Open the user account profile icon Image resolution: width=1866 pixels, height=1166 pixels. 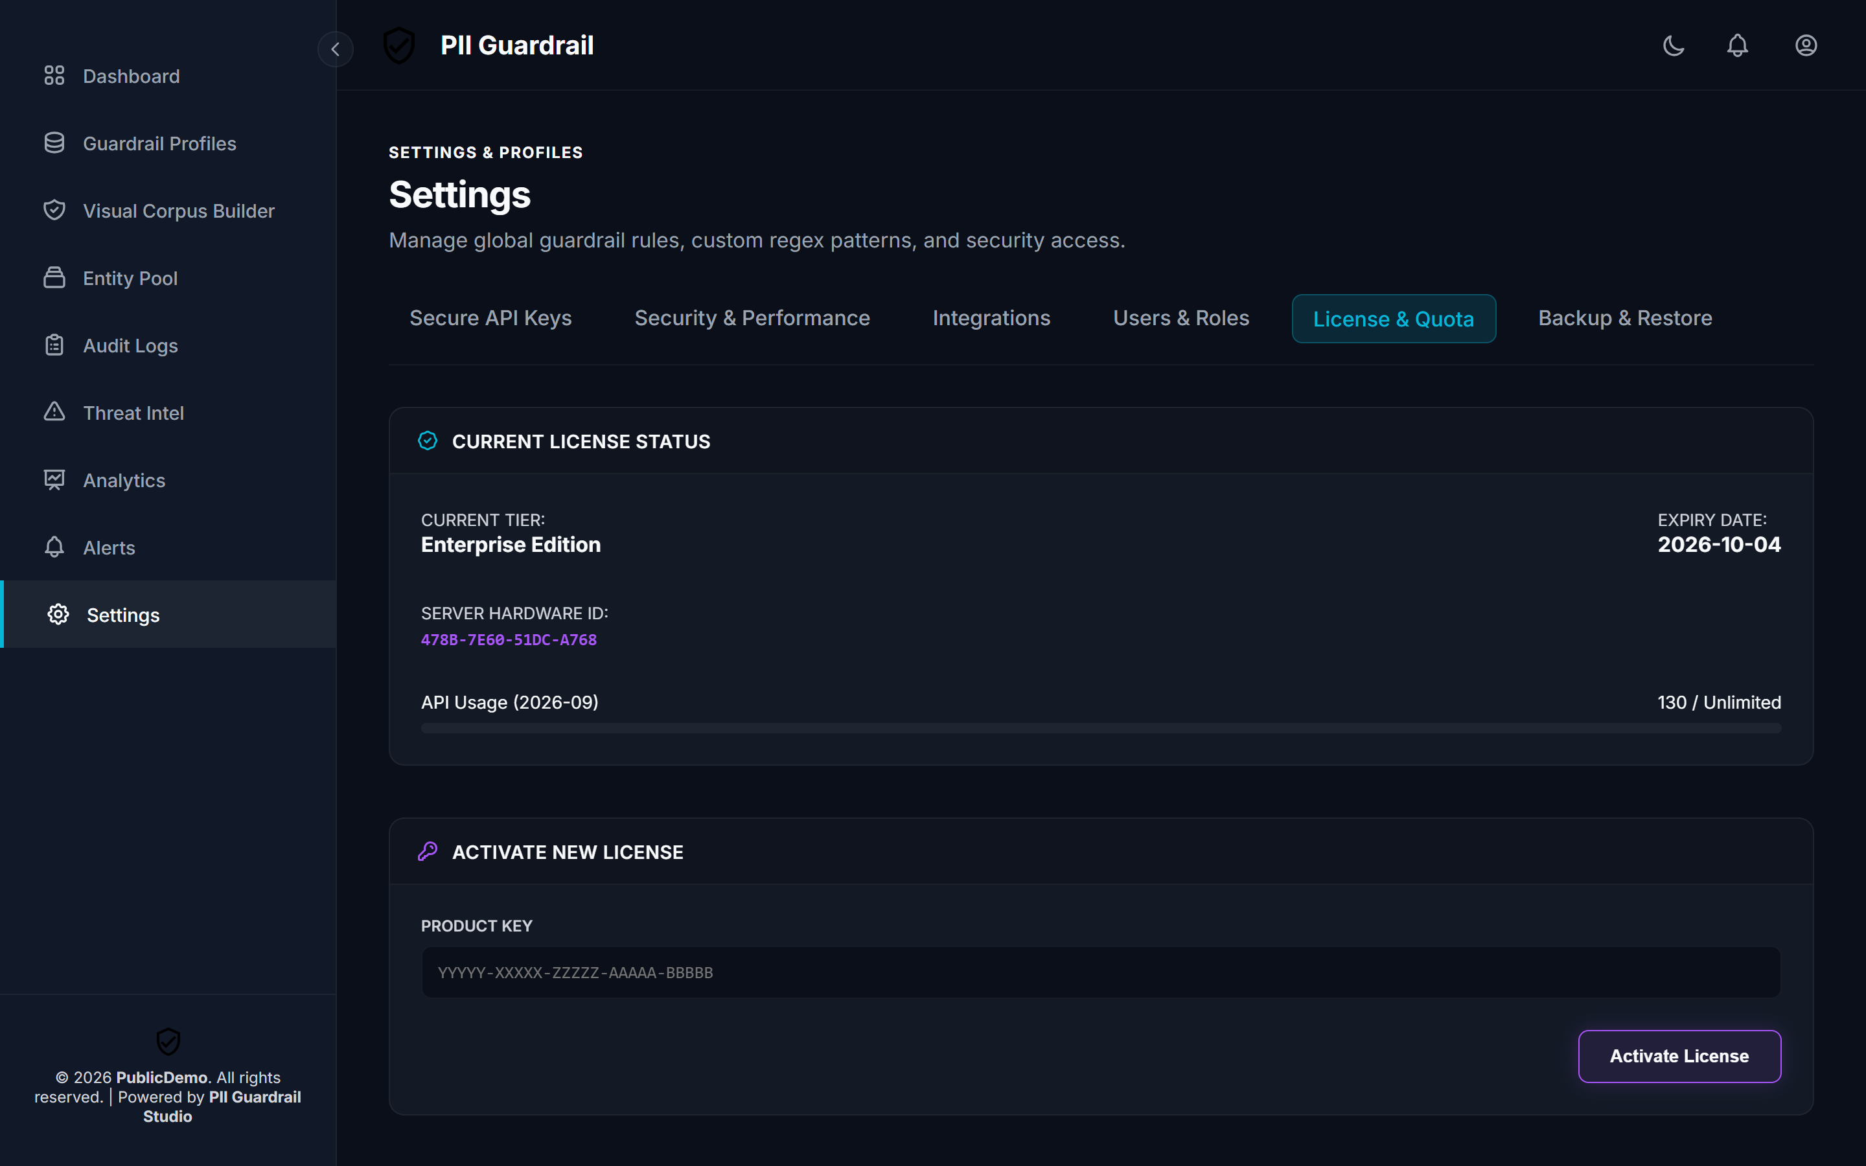point(1806,45)
